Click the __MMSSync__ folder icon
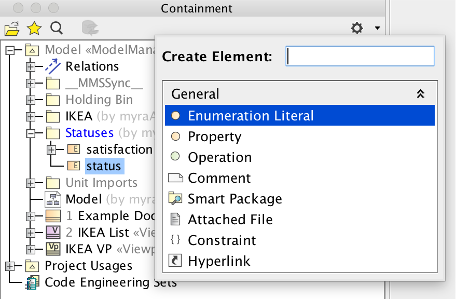 pos(53,83)
